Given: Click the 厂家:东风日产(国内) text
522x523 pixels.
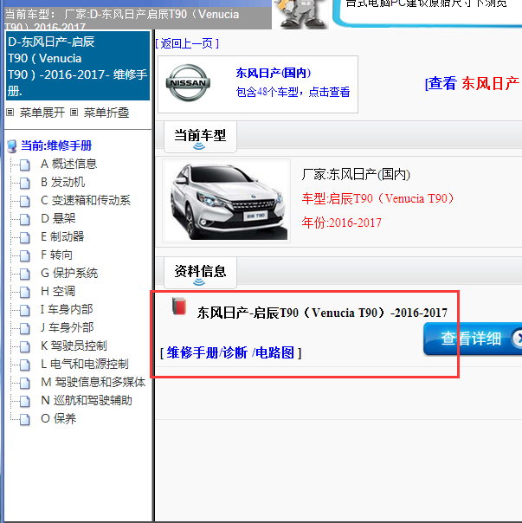Looking at the screenshot, I should coord(356,174).
